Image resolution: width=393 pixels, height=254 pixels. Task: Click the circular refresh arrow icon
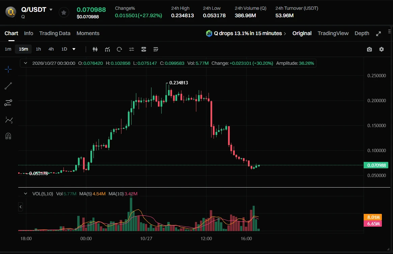coord(119,49)
